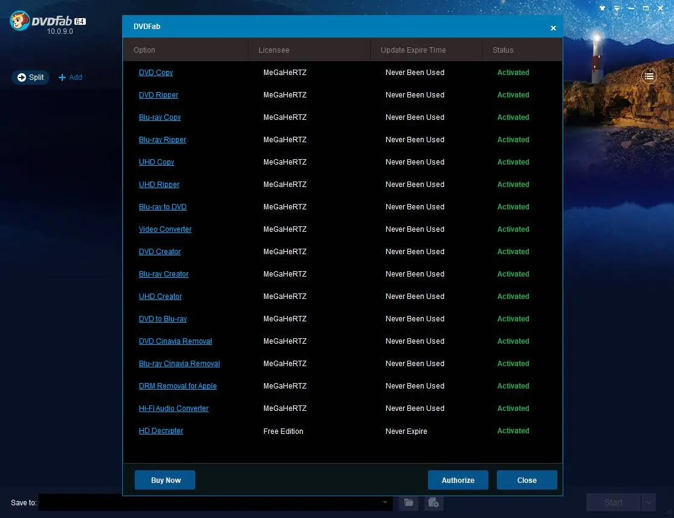
Task: Open the UHD Copy link
Action: coord(157,162)
